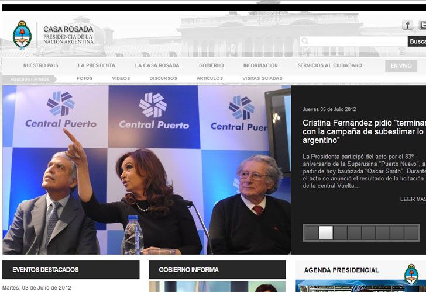
Task: Open the Gobierno Informa thumbnail image
Action: [217, 286]
